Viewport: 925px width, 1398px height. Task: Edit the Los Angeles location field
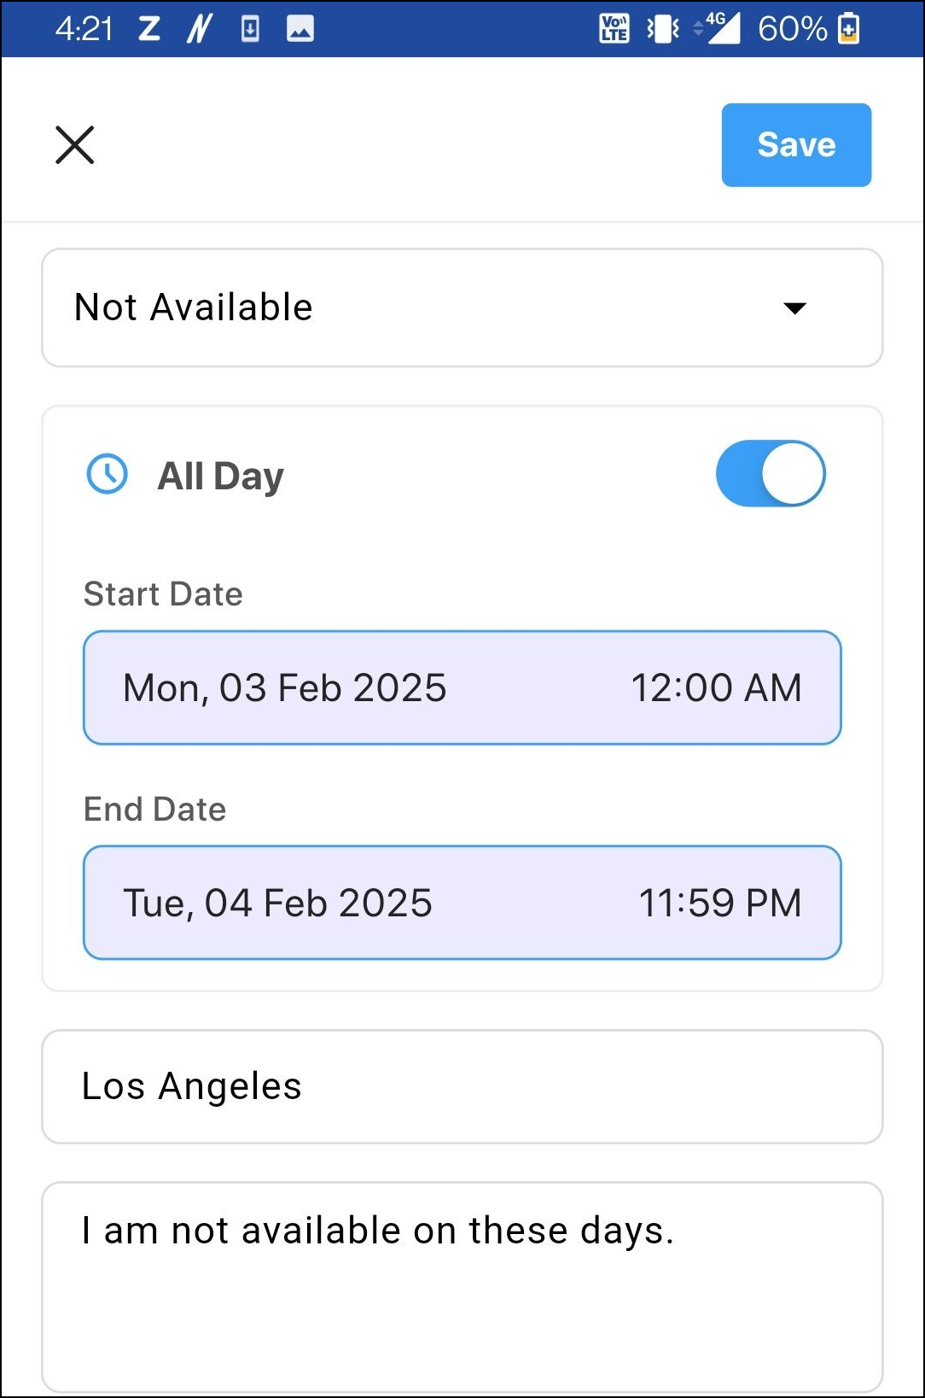point(462,1086)
